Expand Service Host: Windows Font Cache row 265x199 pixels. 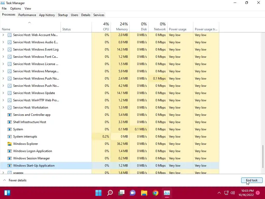coord(3,57)
